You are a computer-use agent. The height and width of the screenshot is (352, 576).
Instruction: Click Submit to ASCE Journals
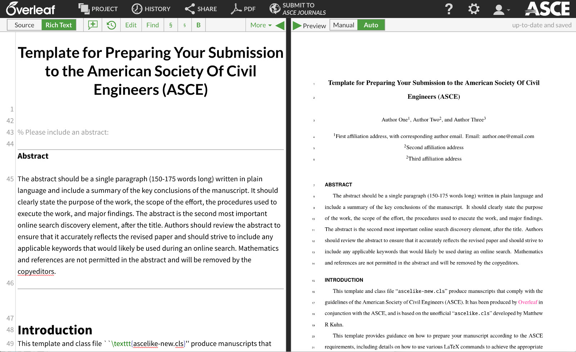point(298,9)
